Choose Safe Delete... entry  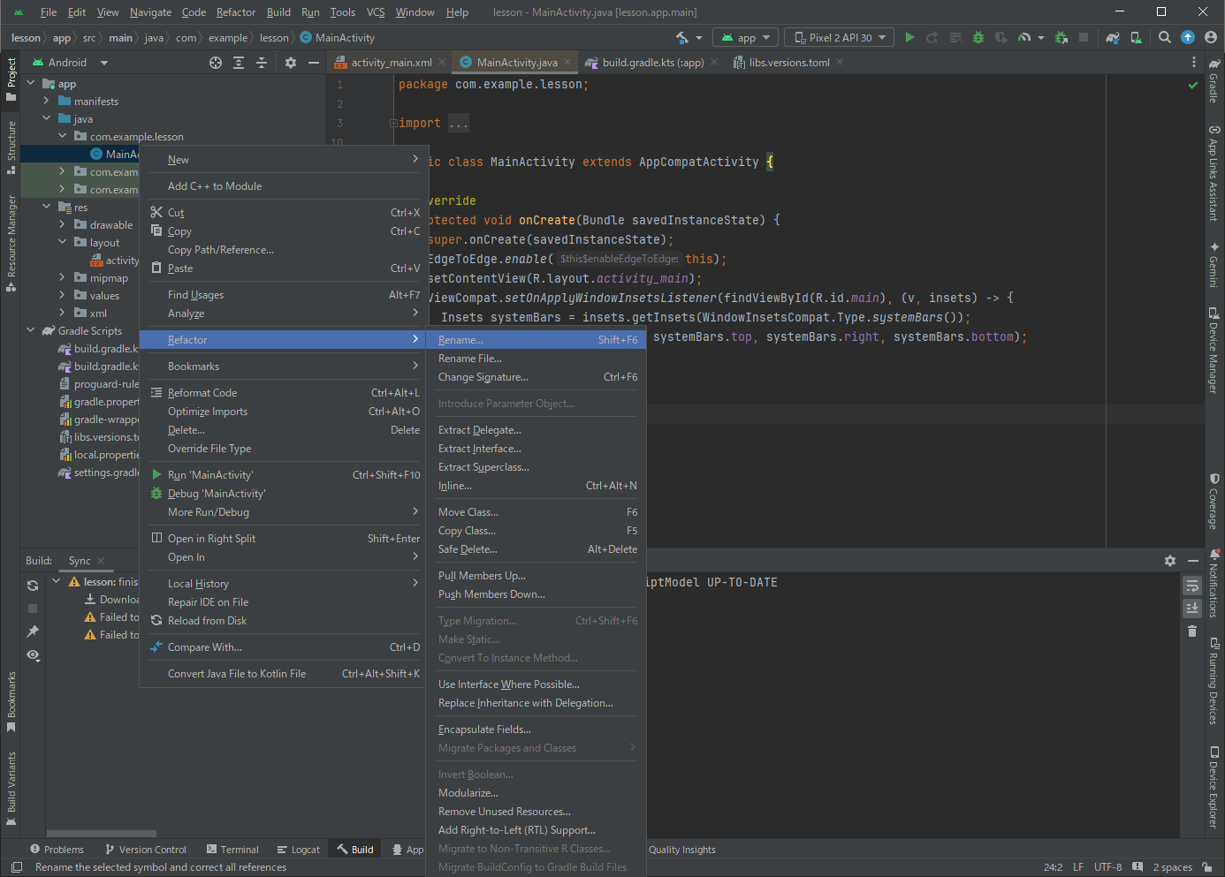point(536,549)
